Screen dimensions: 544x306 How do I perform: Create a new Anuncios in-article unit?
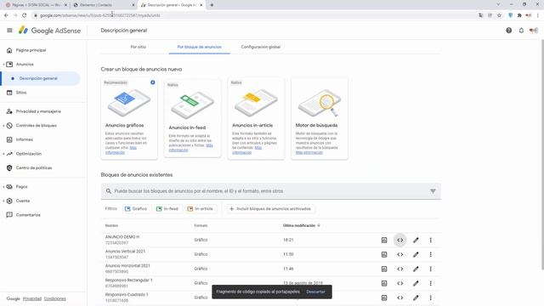[x=256, y=119]
